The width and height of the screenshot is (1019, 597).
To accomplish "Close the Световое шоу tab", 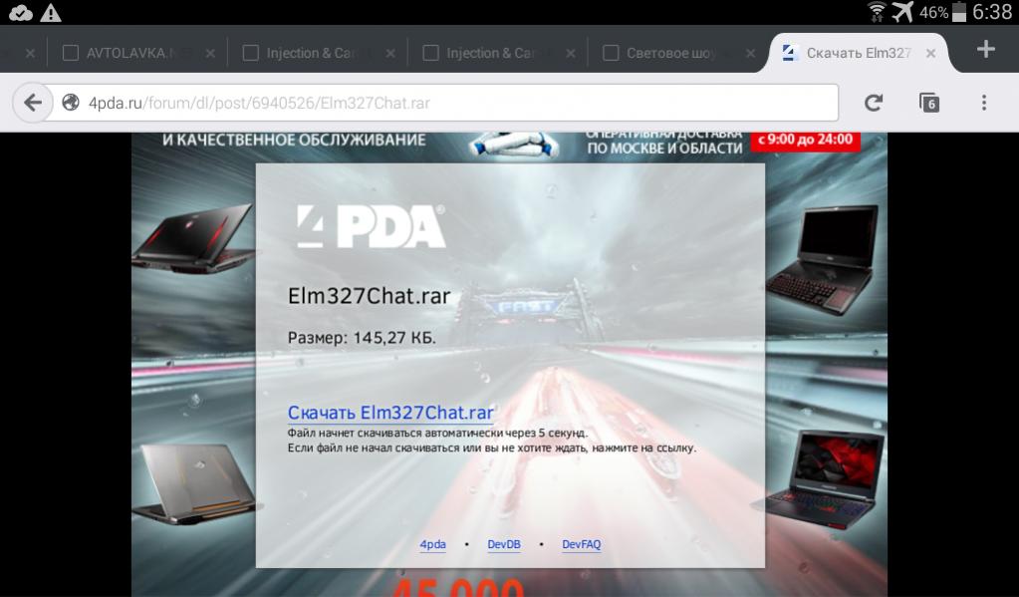I will (750, 54).
